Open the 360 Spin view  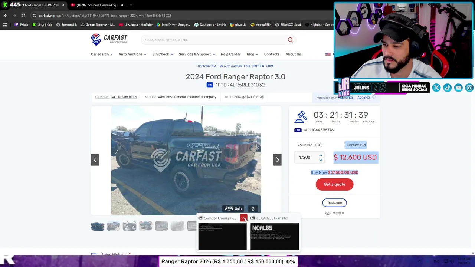point(233,208)
